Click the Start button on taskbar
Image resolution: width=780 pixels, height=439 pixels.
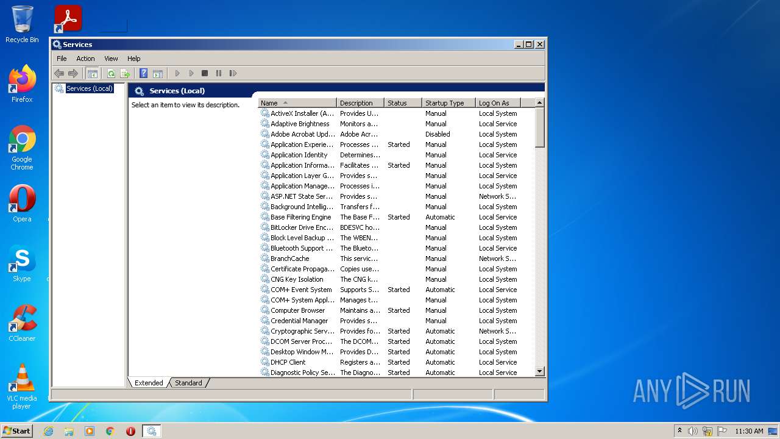[x=17, y=430]
